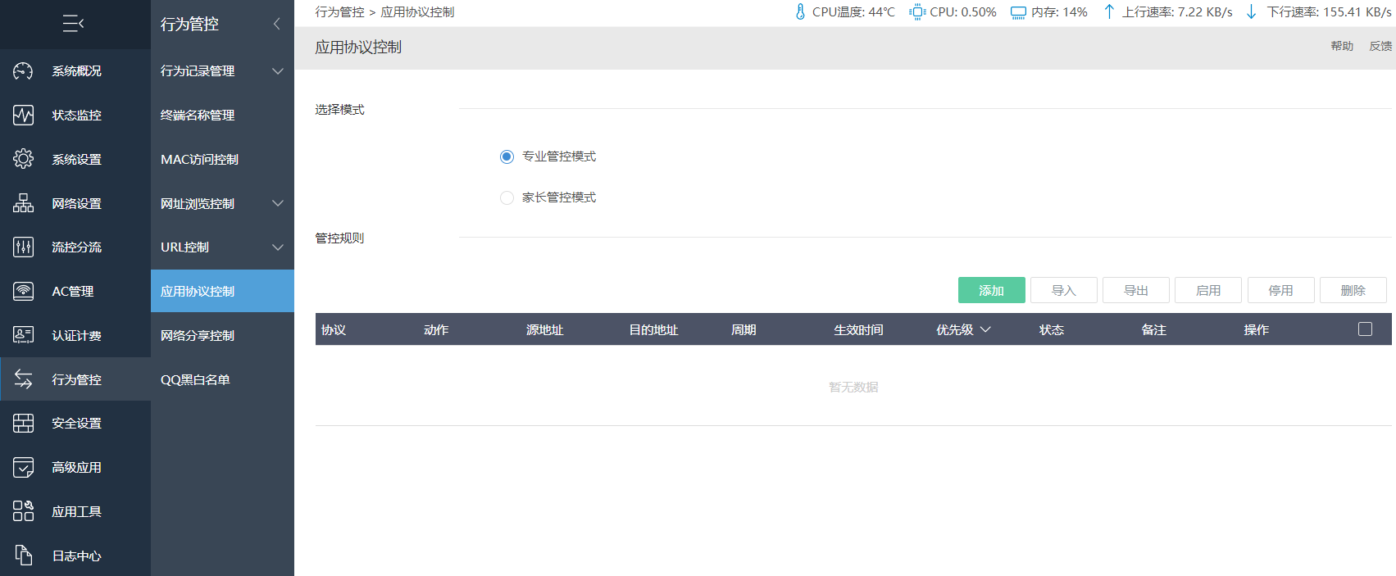The image size is (1396, 576).
Task: Open QQ黑白名单 menu item
Action: 222,379
